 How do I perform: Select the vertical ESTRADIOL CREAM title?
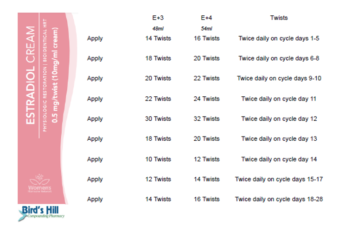click(x=30, y=75)
